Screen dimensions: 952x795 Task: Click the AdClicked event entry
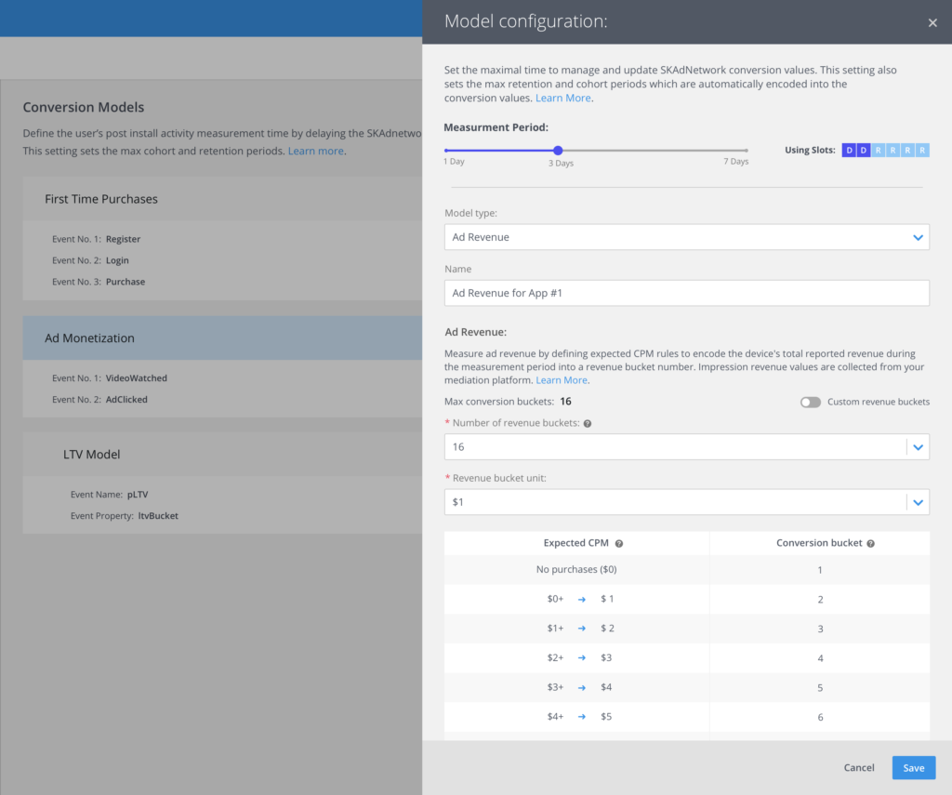(99, 400)
